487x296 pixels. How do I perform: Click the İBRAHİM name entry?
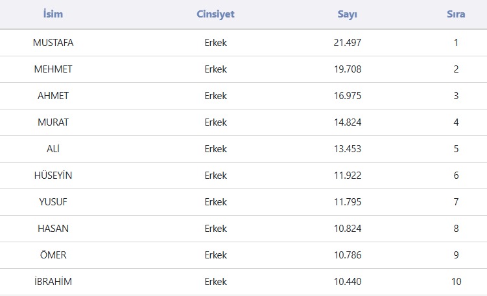point(53,282)
